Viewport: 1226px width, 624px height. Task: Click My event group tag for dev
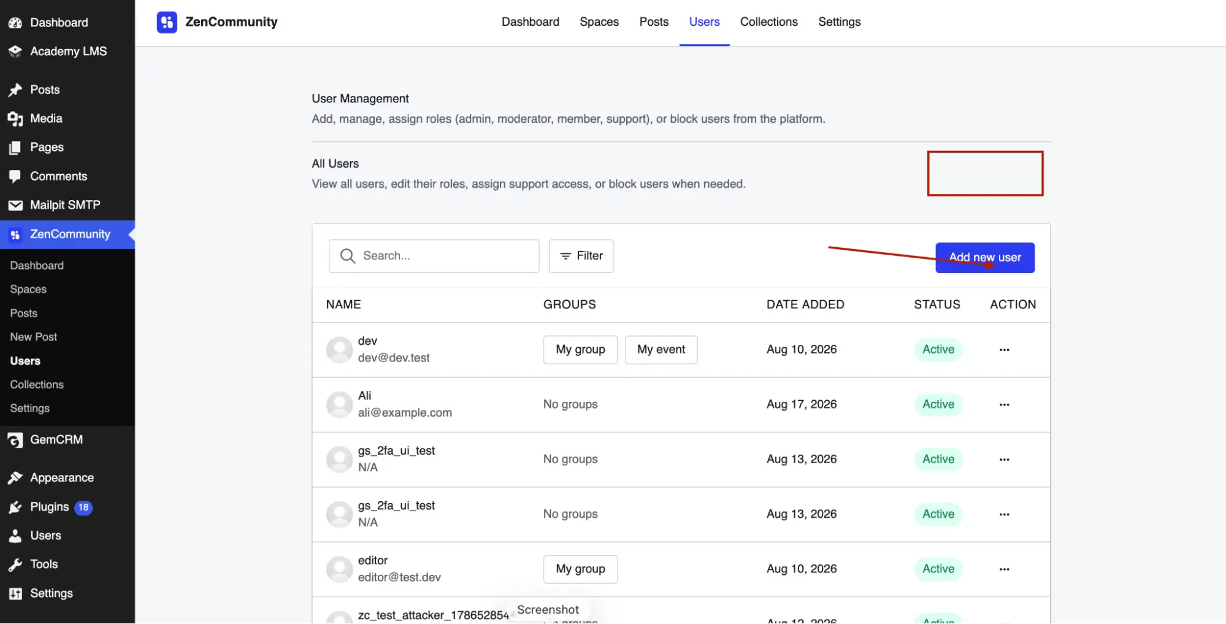tap(661, 350)
